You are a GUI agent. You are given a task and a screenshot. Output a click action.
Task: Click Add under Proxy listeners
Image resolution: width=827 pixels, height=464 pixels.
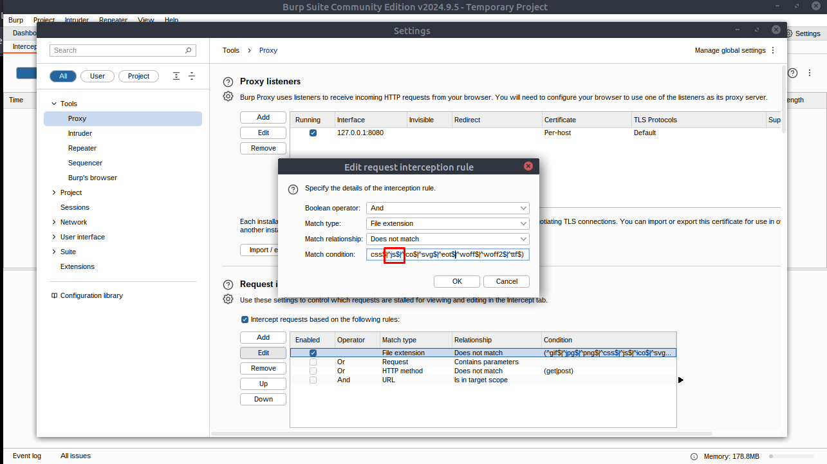coord(263,117)
